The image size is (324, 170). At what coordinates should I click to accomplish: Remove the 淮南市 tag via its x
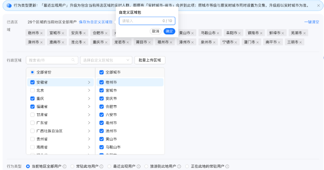click(63, 42)
